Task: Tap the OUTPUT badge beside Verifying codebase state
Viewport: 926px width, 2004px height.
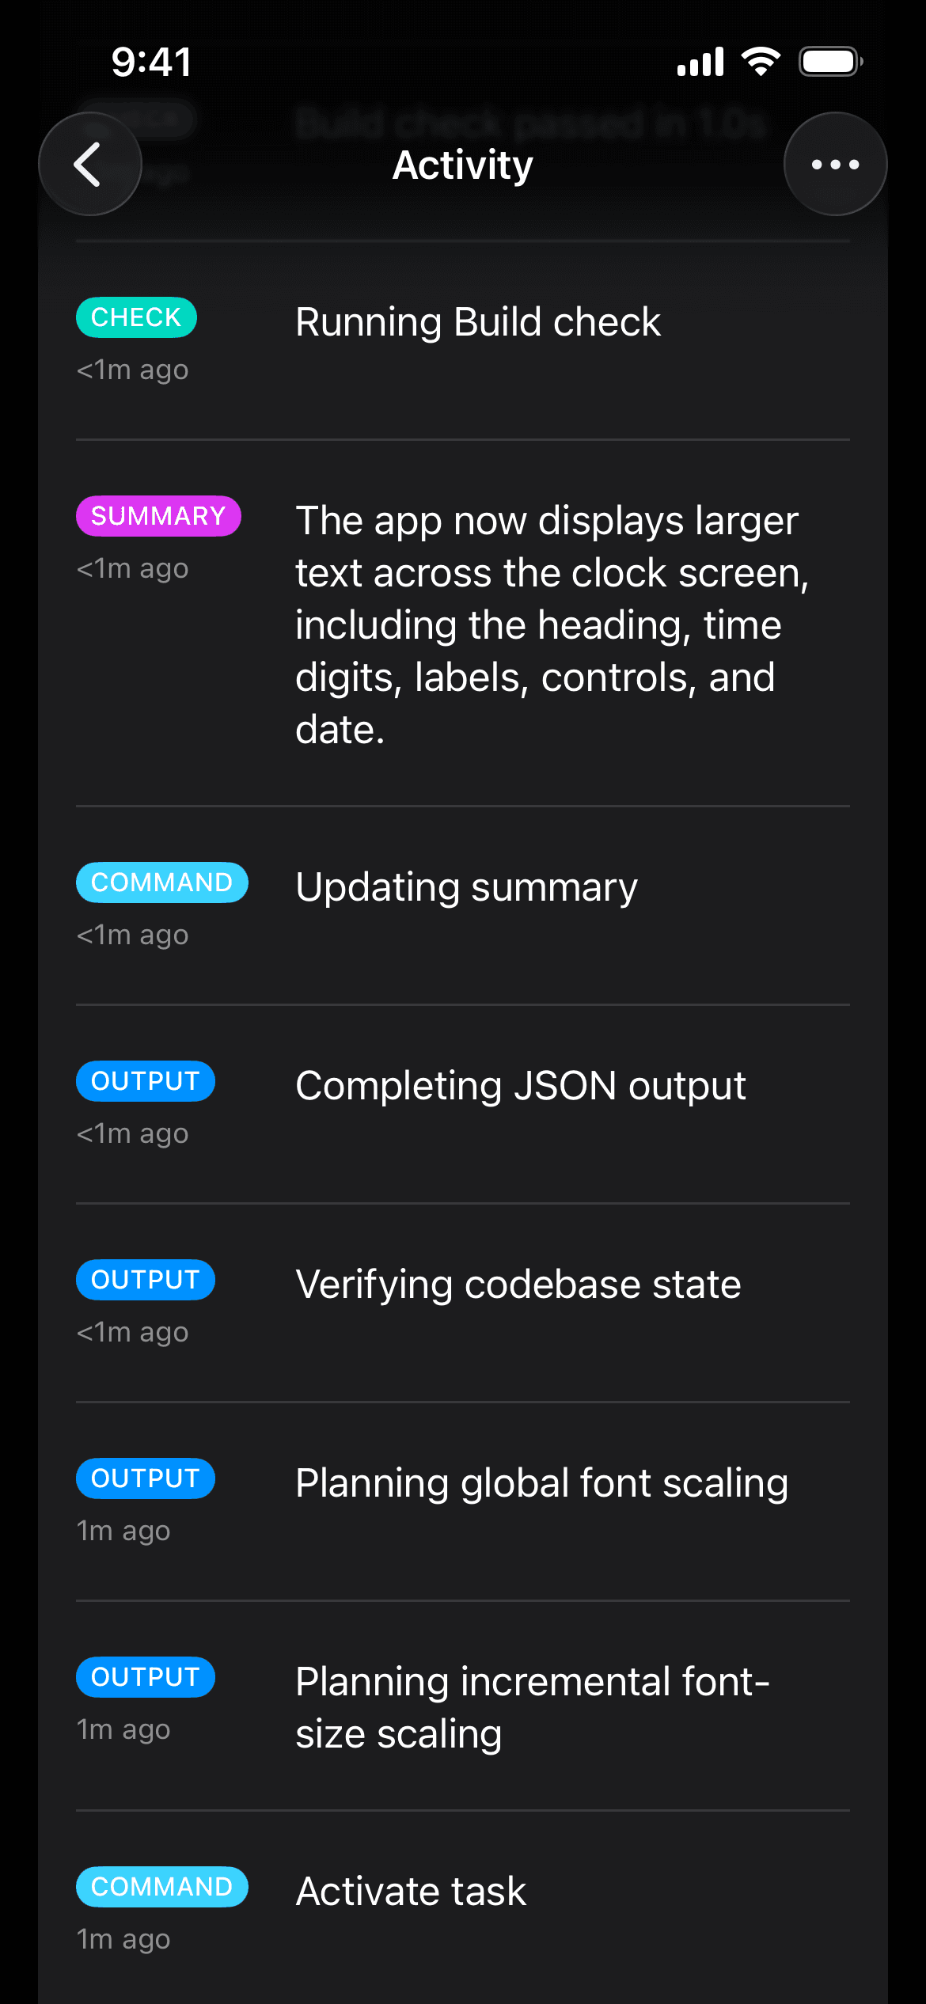Action: [145, 1279]
